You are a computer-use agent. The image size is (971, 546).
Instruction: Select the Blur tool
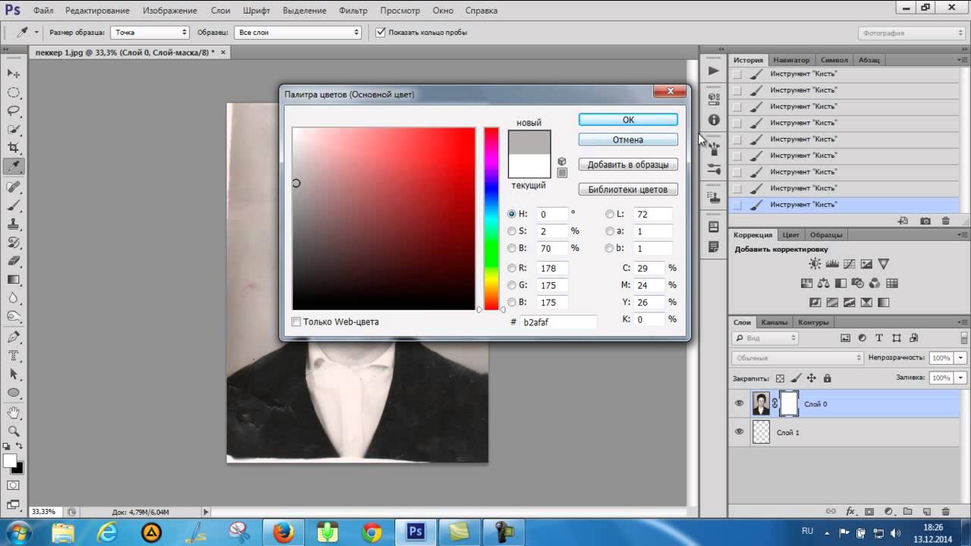pos(14,298)
